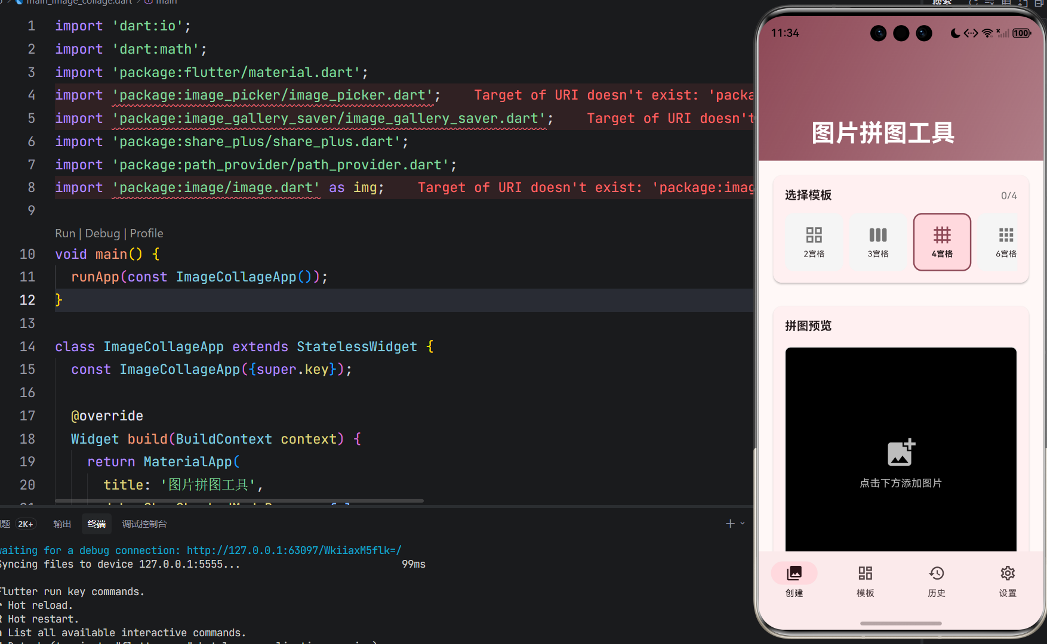Click the Profile code lens above main
The width and height of the screenshot is (1047, 644).
pyautogui.click(x=146, y=233)
